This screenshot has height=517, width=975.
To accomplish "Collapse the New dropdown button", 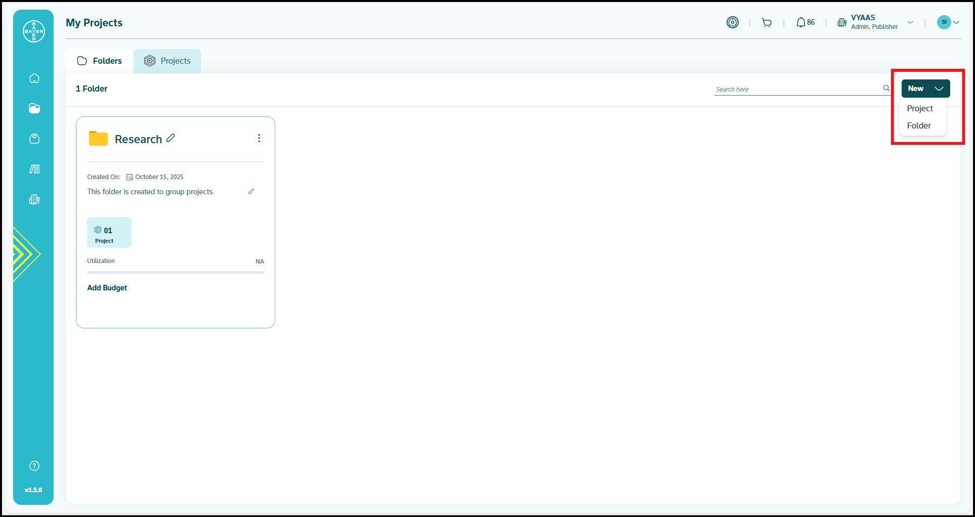I will [x=925, y=89].
